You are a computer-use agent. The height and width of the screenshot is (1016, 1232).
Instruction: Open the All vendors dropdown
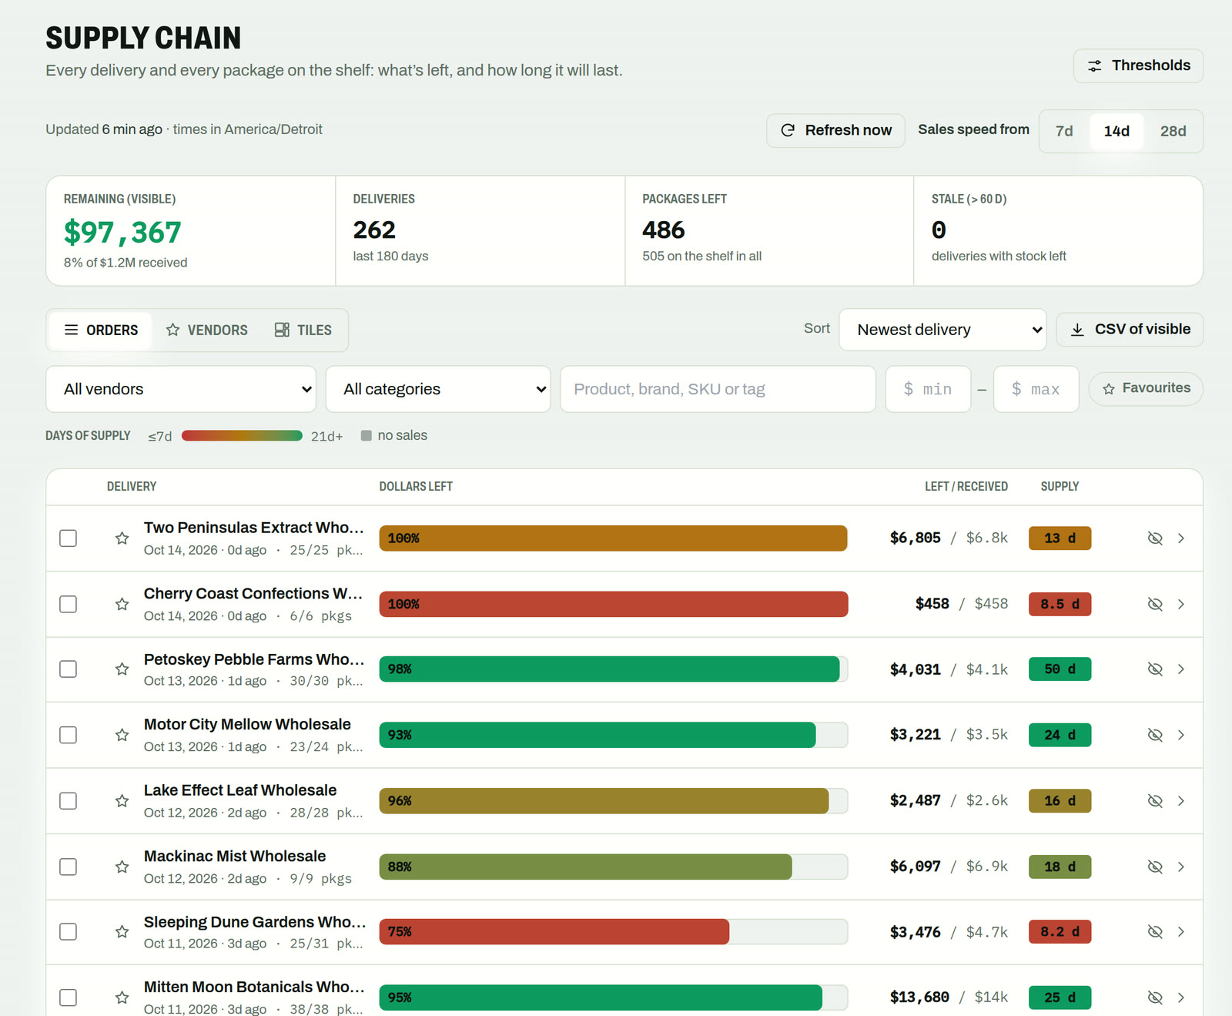click(181, 389)
